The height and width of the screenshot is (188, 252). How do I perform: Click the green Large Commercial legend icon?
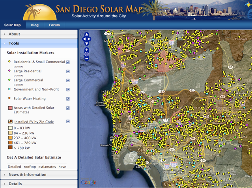tap(9, 80)
